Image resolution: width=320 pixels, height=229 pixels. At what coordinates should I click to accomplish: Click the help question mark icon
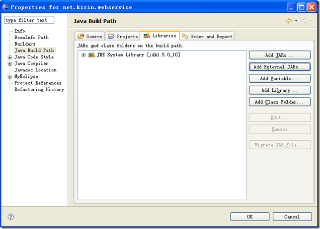tap(11, 217)
